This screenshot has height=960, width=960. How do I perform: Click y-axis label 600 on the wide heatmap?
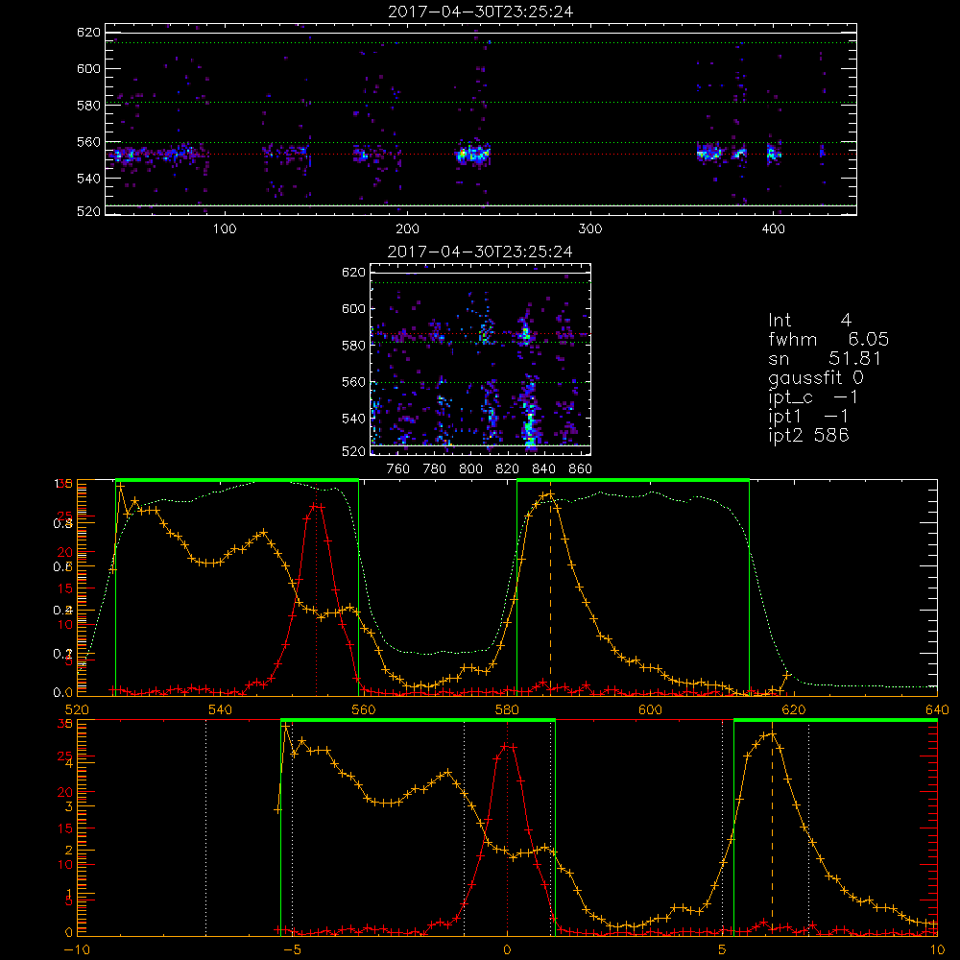[x=88, y=68]
